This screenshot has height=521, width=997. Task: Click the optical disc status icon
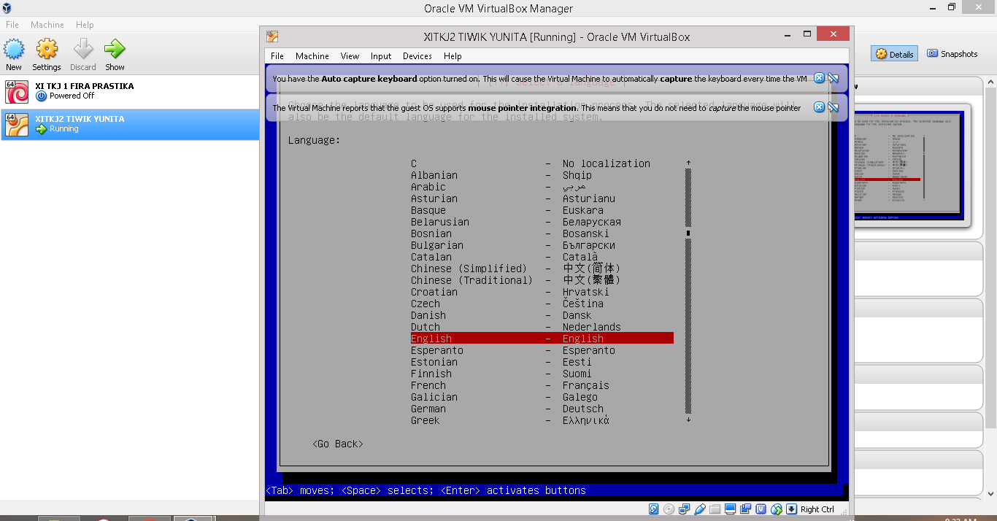pyautogui.click(x=669, y=509)
